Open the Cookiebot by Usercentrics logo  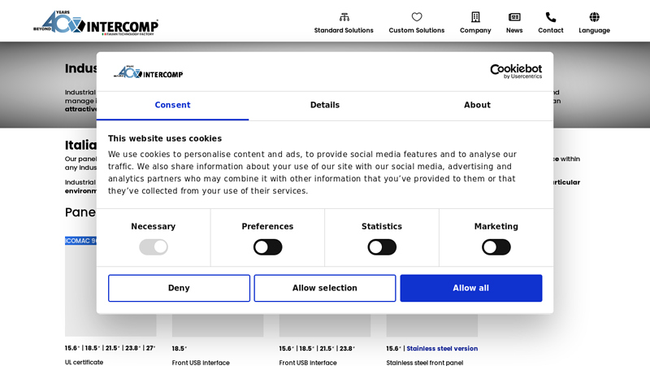point(515,72)
